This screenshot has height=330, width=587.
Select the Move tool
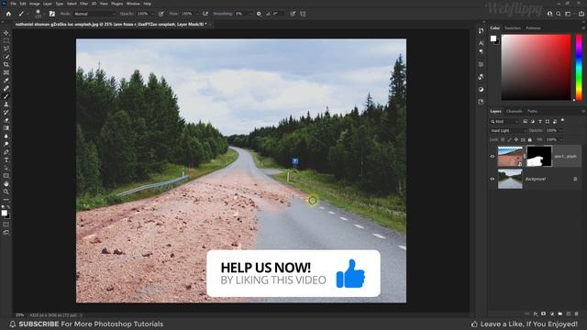(x=6, y=33)
